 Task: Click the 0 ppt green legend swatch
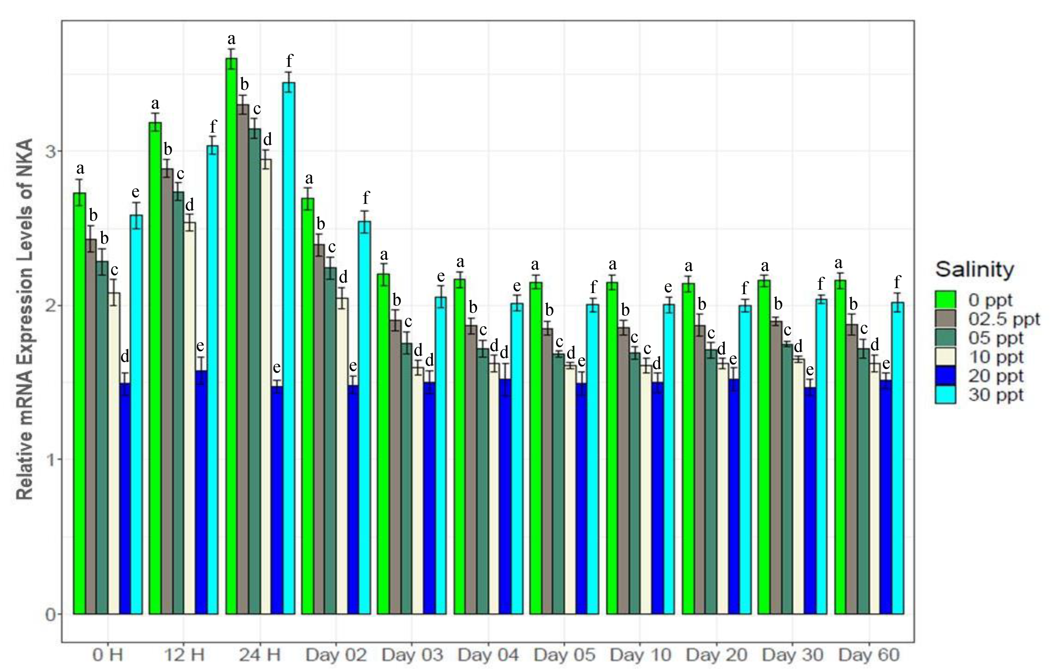(x=945, y=300)
